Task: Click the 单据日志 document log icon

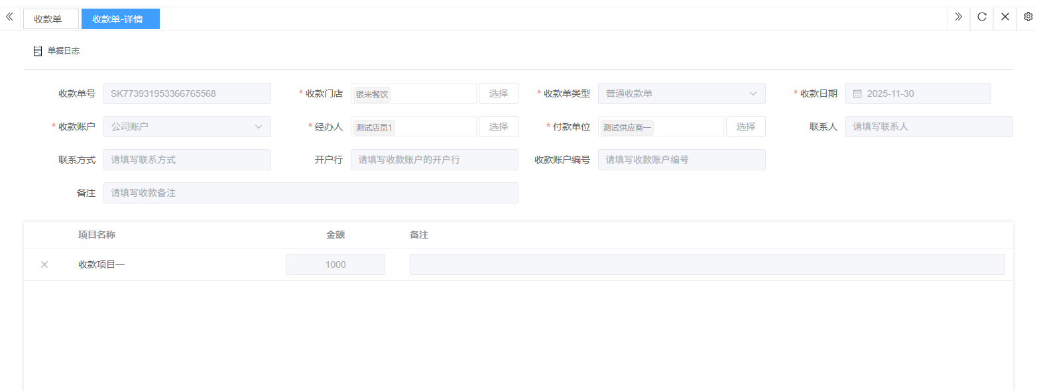Action: 38,51
